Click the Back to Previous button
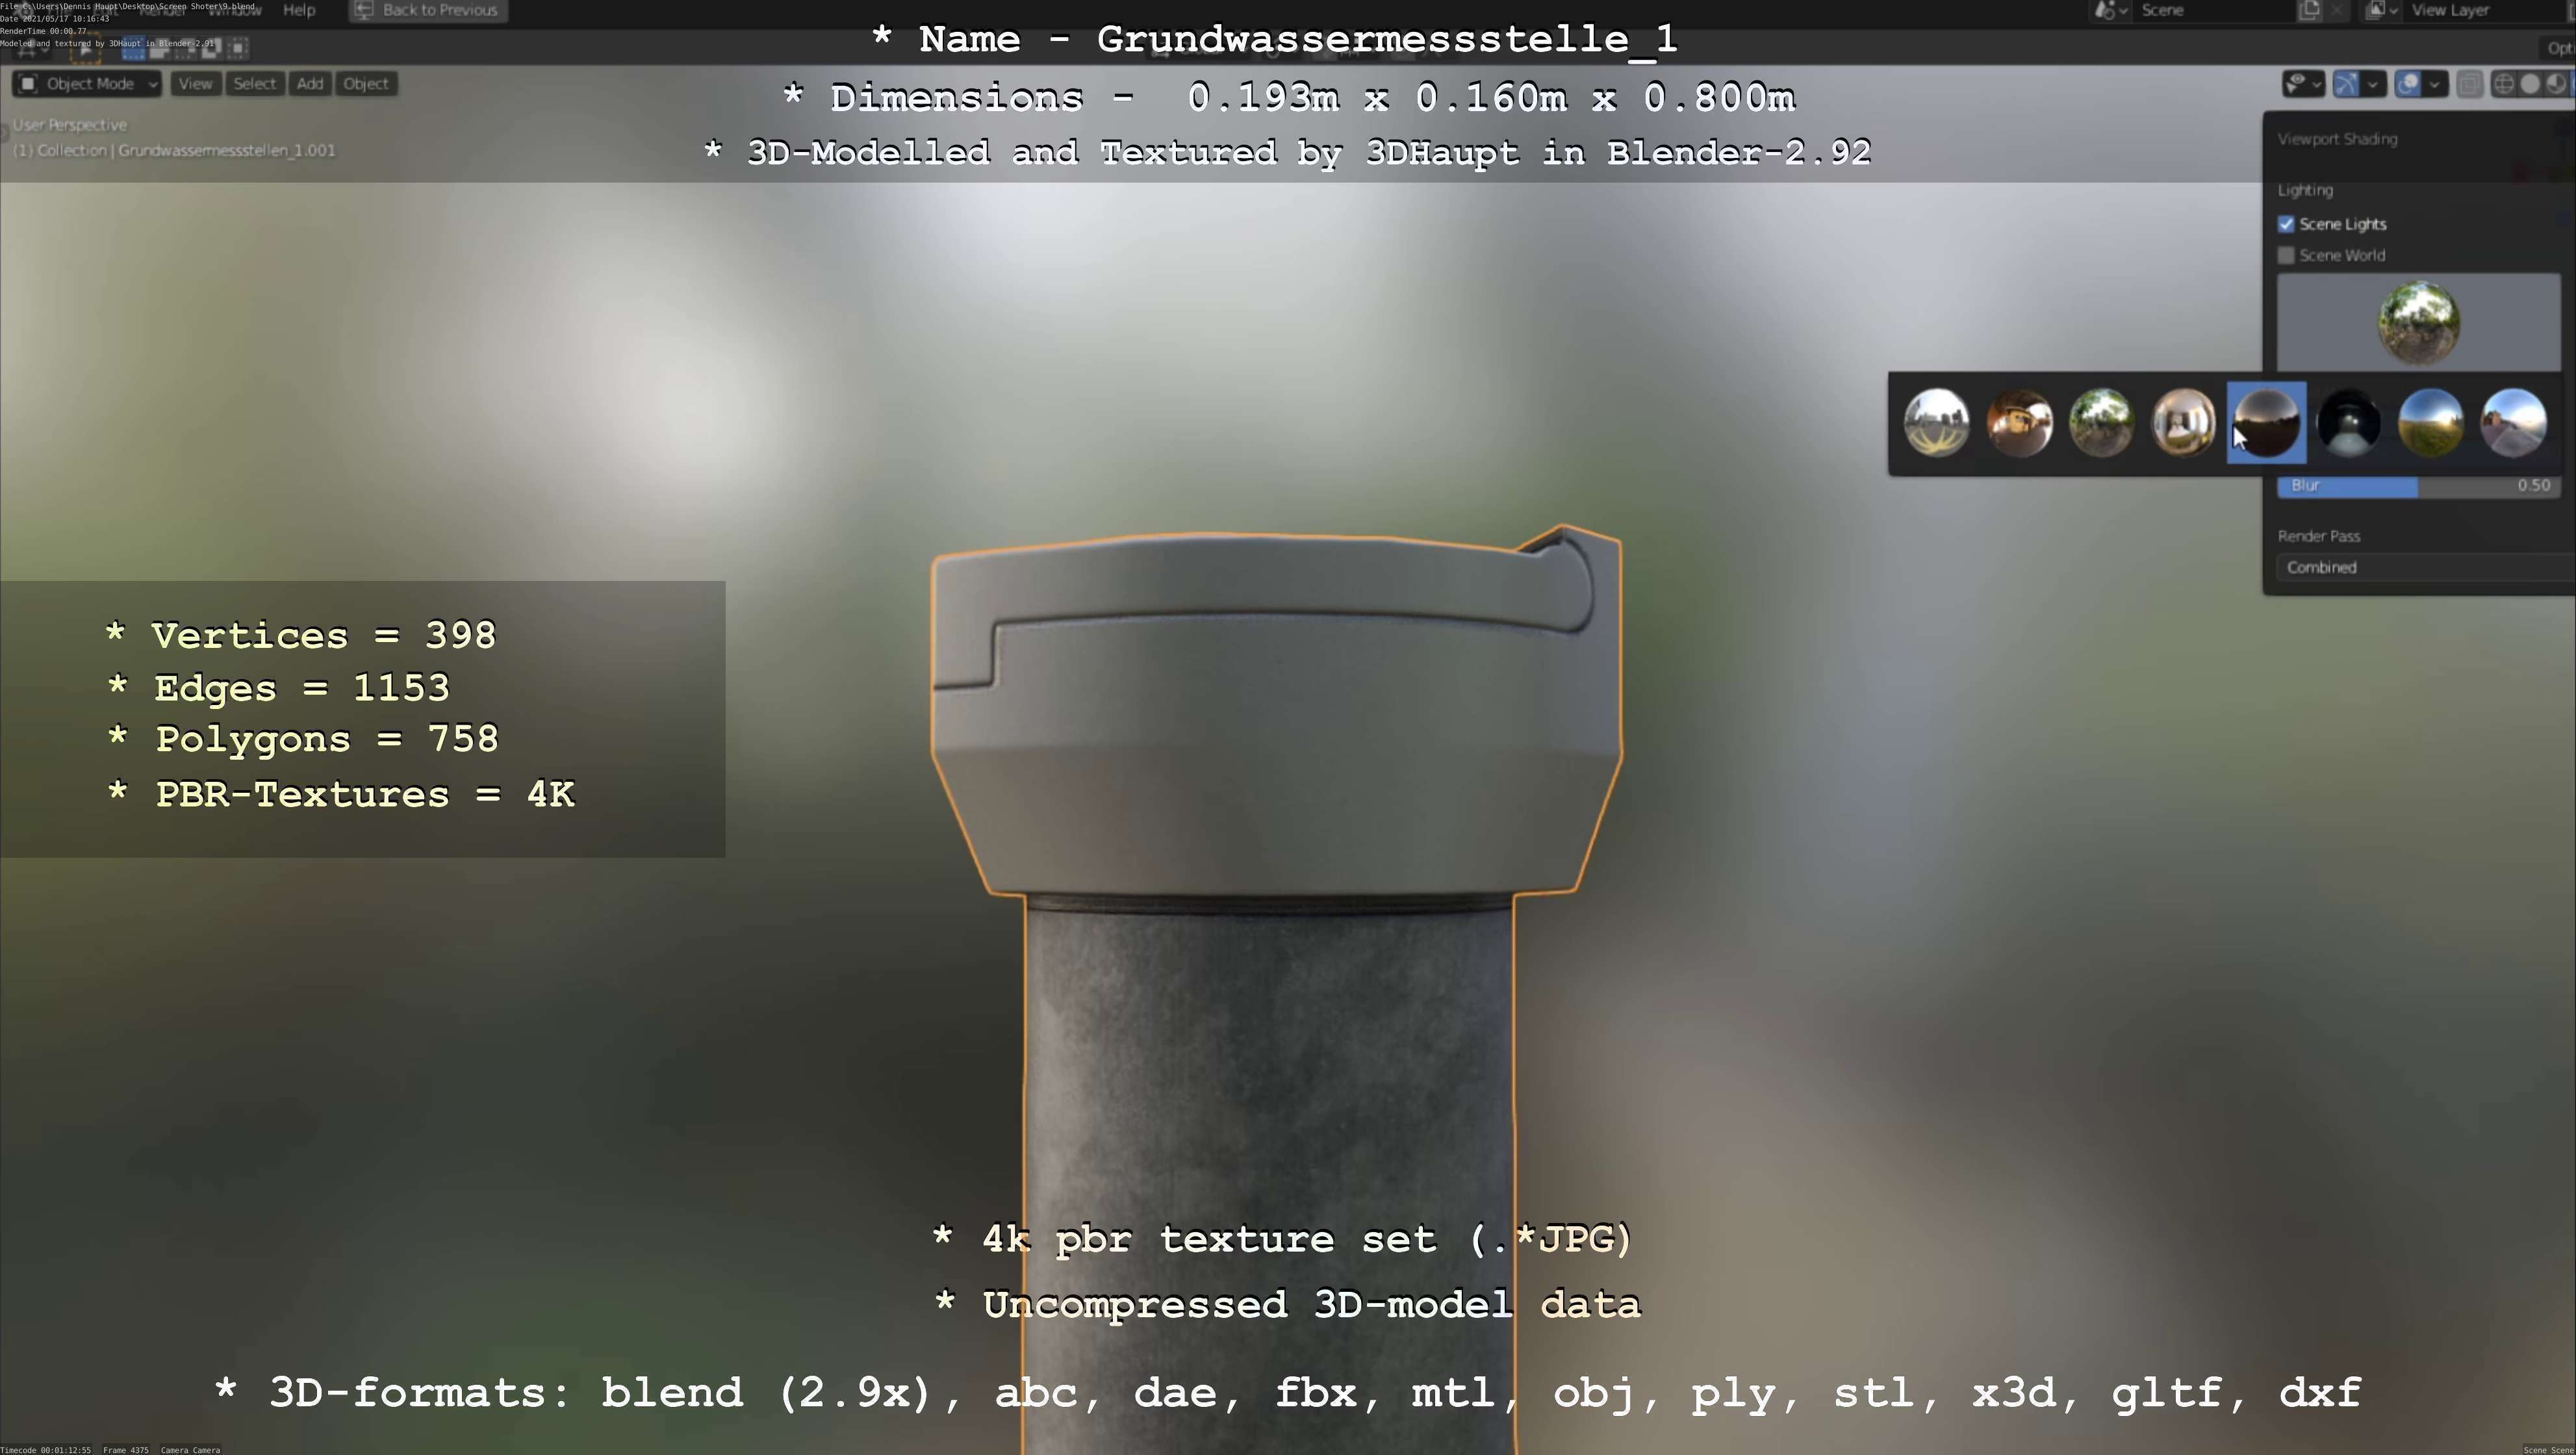Image resolution: width=2576 pixels, height=1455 pixels. click(x=429, y=10)
